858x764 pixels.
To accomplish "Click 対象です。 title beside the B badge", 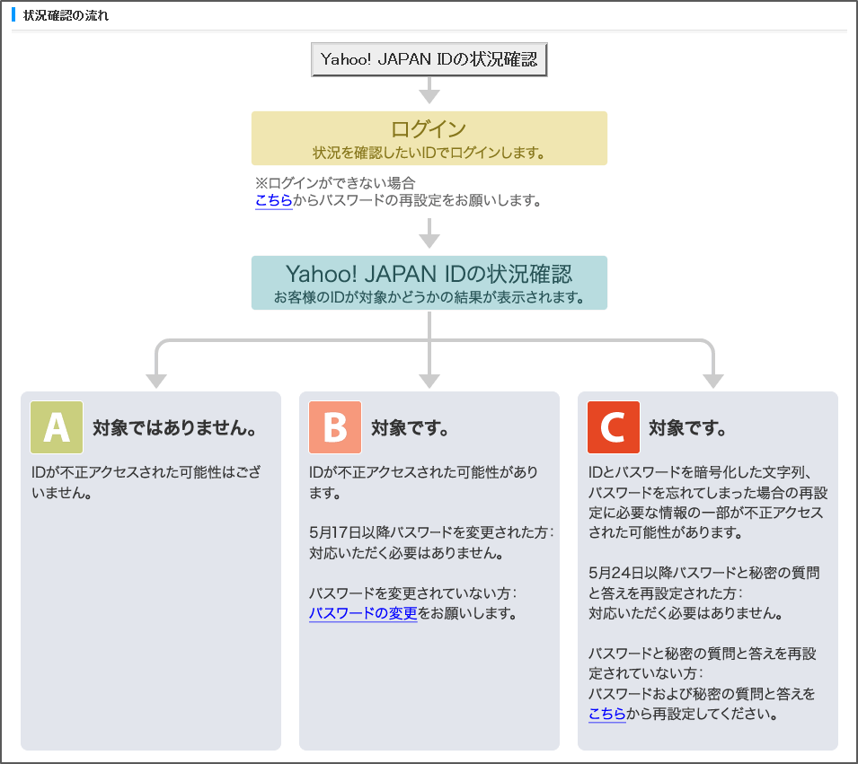I will click(x=411, y=427).
